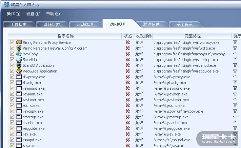Uncheck the Rising Personal FireWall Config Program rule
The image size is (241, 148).
coord(12,48)
